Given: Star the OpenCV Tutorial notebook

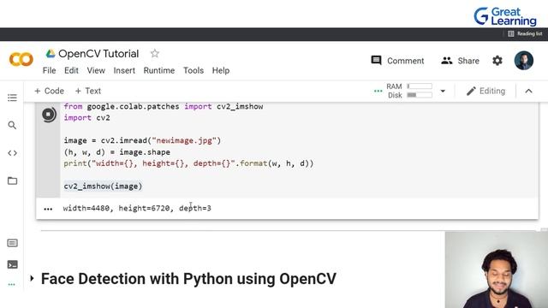Looking at the screenshot, I should [154, 53].
